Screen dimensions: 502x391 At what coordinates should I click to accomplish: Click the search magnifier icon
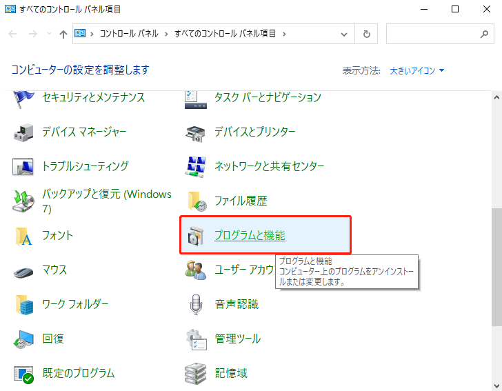coord(484,34)
